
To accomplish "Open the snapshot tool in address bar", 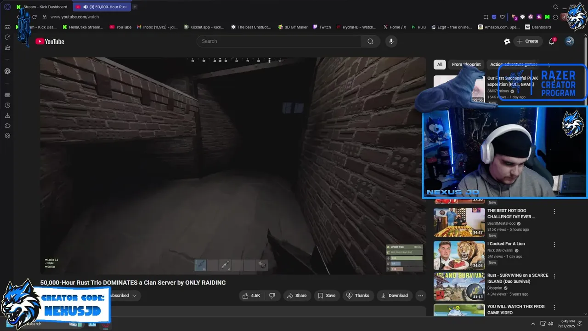I will (x=486, y=17).
